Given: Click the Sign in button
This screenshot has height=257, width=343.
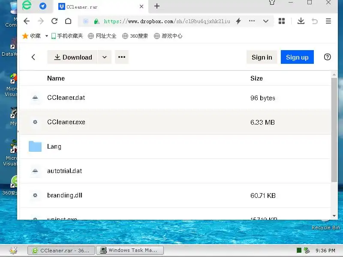Looking at the screenshot, I should pos(262,57).
